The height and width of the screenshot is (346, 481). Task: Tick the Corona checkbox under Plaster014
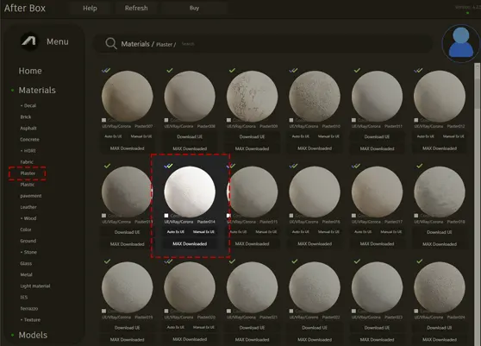tap(166, 216)
